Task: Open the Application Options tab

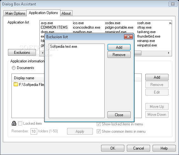Action: coord(43,13)
